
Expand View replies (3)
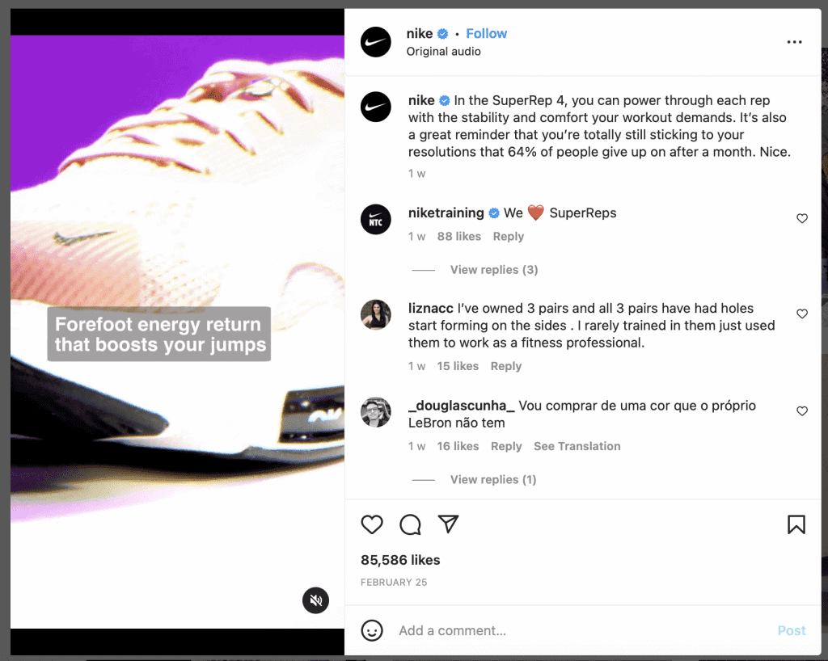coord(494,270)
